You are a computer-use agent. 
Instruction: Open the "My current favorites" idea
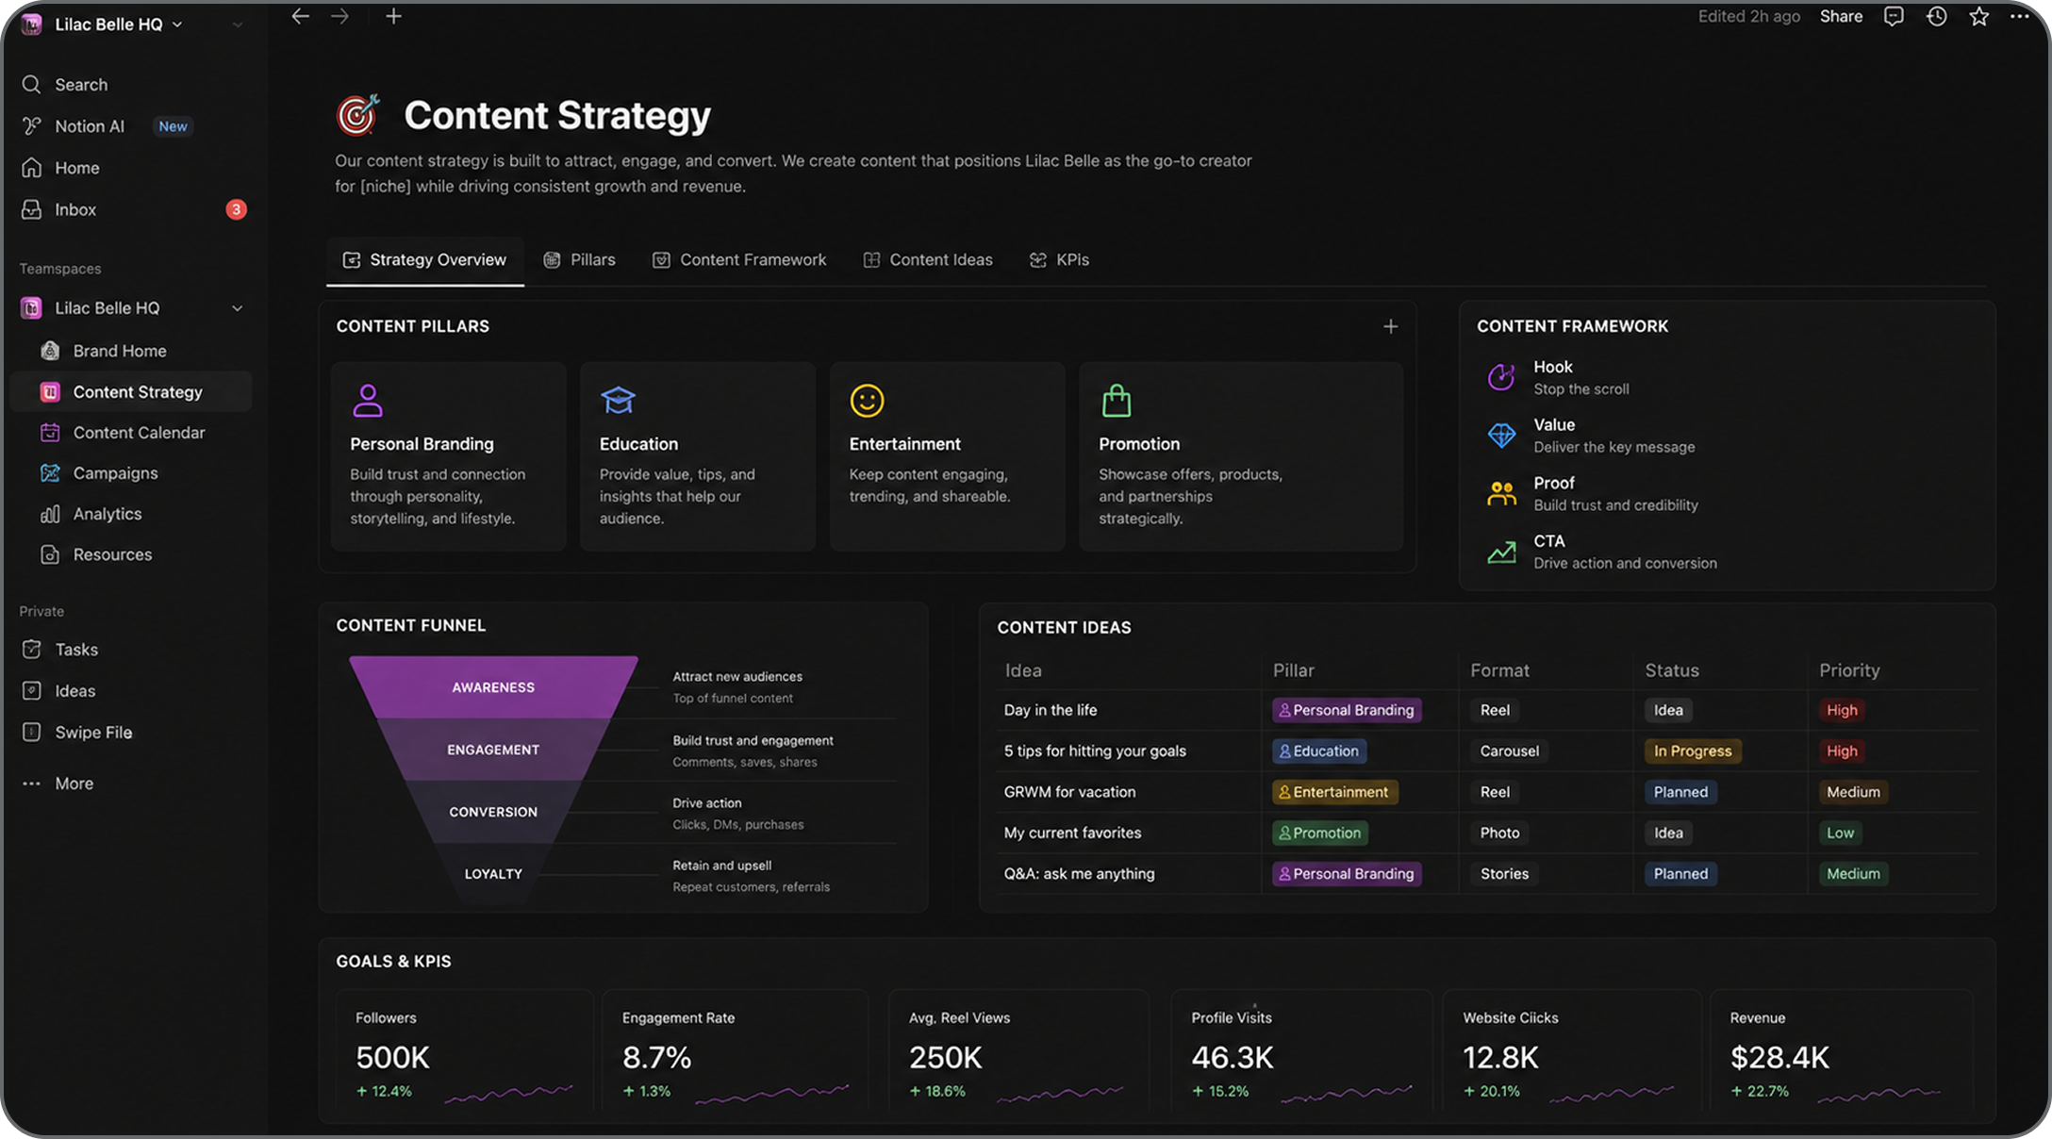click(x=1072, y=833)
